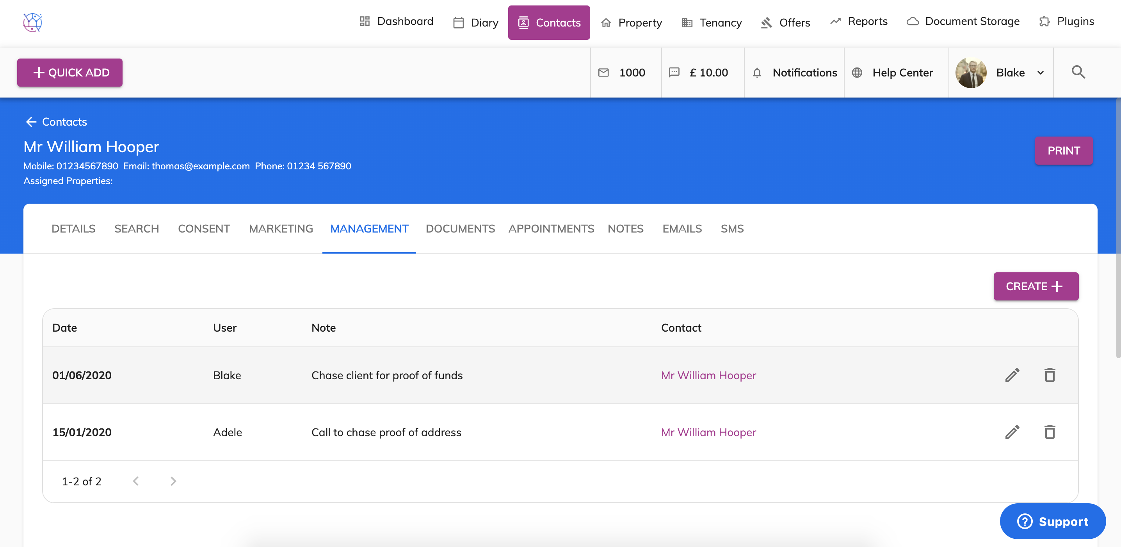This screenshot has height=547, width=1121.
Task: Go to previous page of notes
Action: [136, 481]
